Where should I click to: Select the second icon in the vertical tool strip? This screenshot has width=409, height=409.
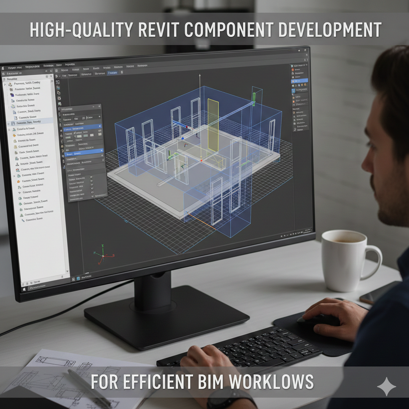tap(58, 87)
